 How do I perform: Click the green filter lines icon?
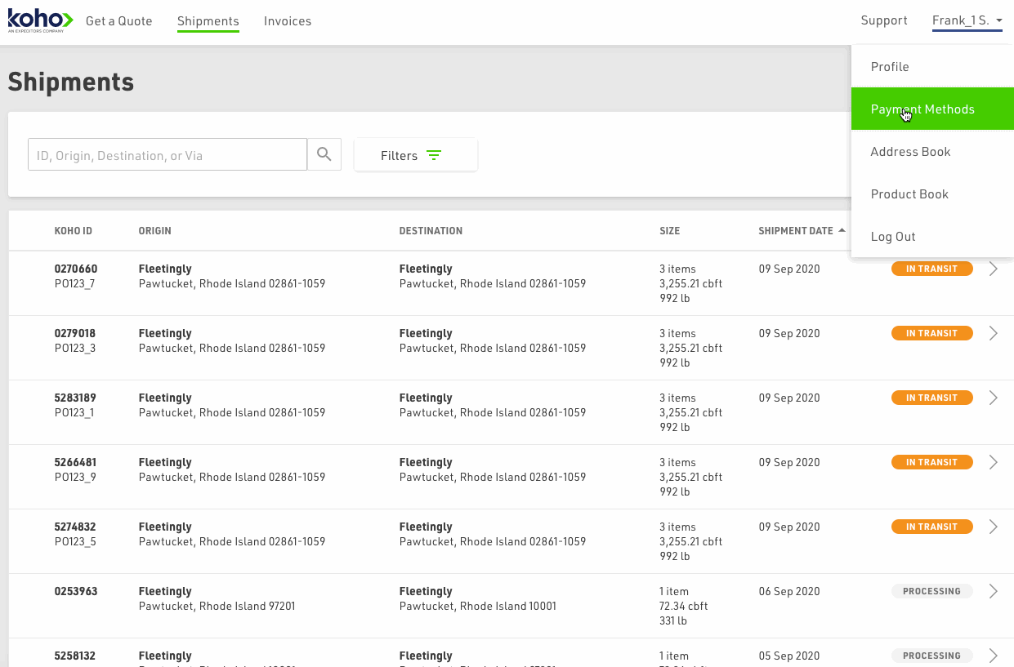coord(434,155)
